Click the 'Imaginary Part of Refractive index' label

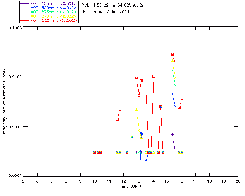[4, 101]
